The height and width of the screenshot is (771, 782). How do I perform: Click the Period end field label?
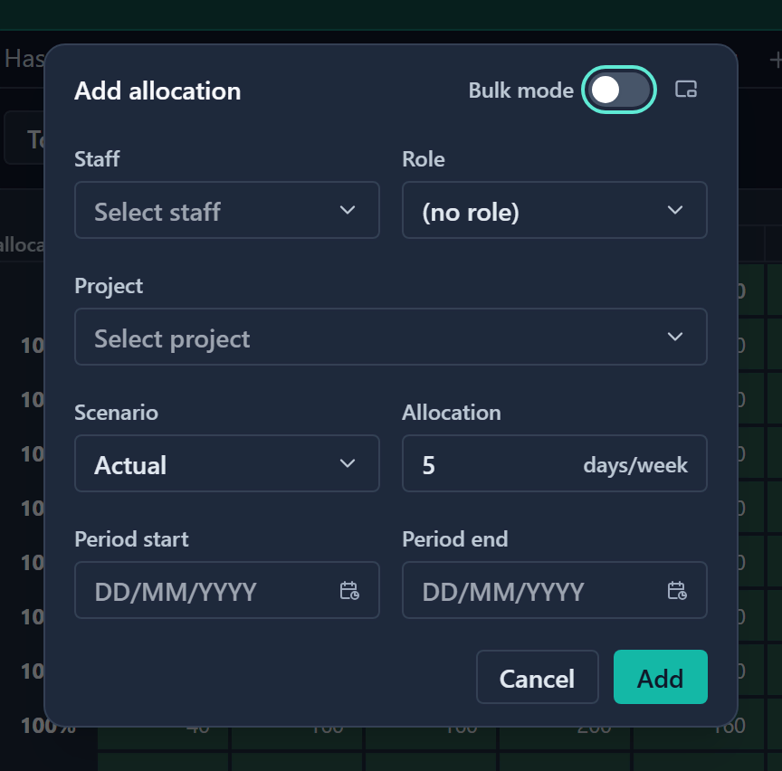(455, 539)
